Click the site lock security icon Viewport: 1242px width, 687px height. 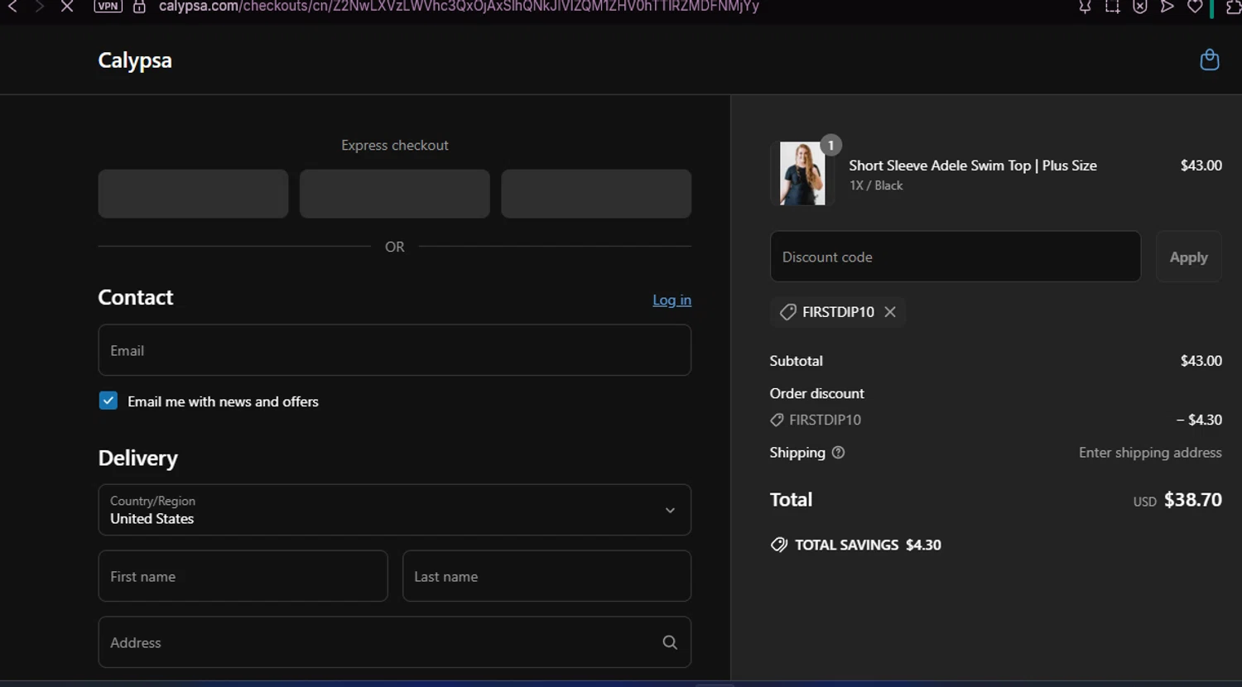point(139,7)
